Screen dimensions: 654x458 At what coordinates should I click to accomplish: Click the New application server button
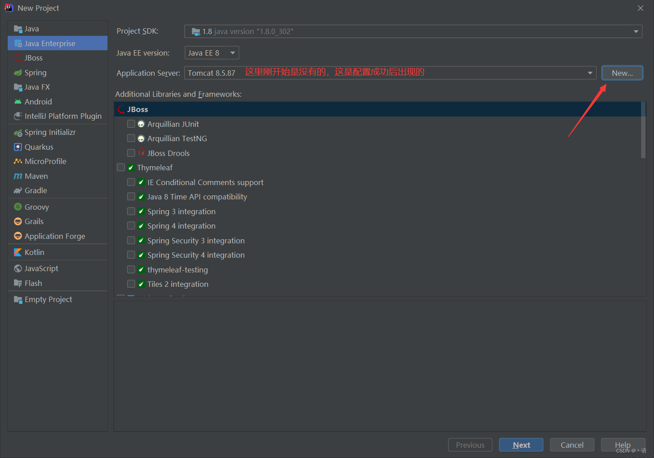click(622, 73)
